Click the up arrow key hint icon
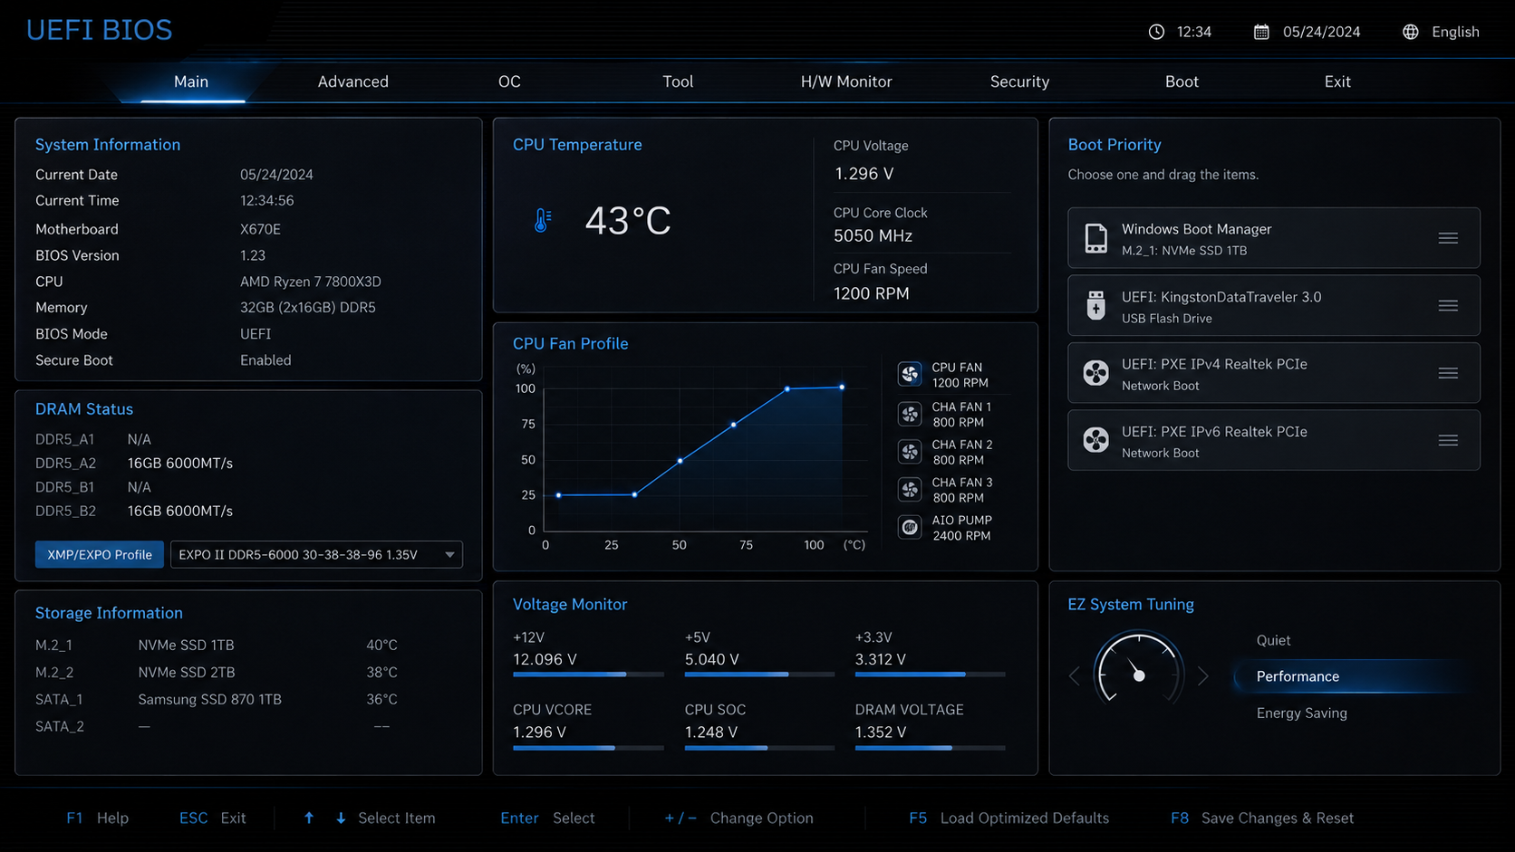Image resolution: width=1515 pixels, height=852 pixels. click(309, 818)
